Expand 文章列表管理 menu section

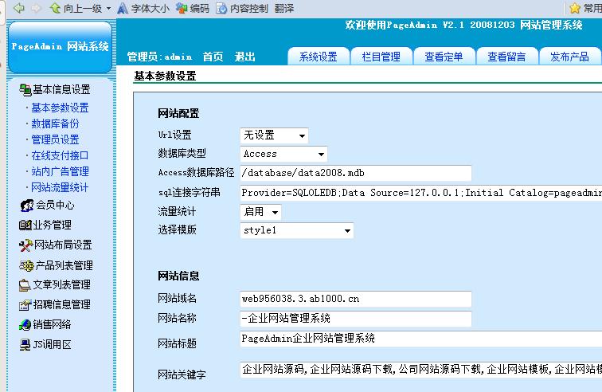coord(62,284)
